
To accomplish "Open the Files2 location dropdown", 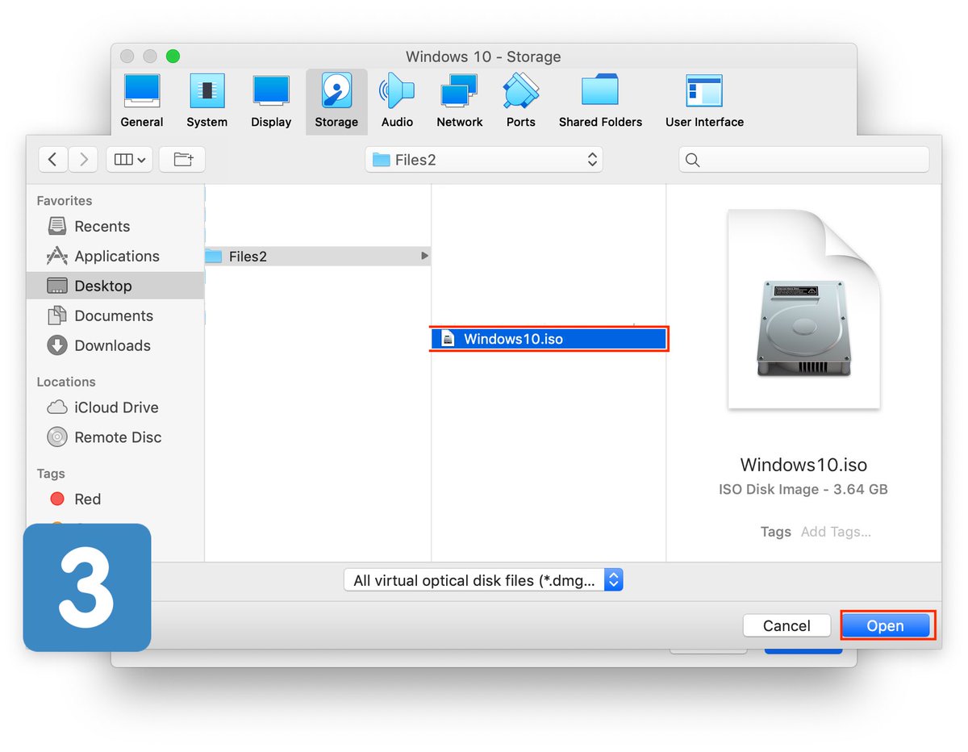I will click(x=484, y=160).
